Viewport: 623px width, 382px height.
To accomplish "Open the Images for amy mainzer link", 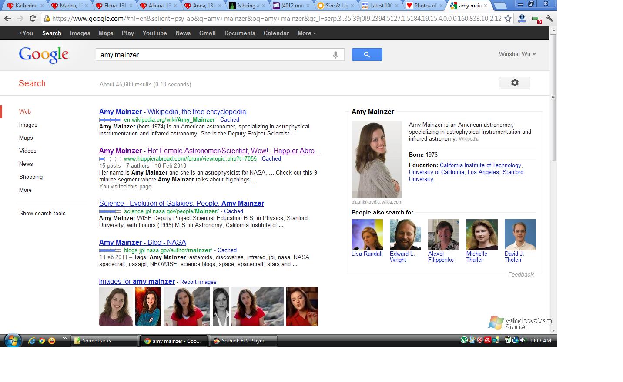I will click(x=137, y=281).
